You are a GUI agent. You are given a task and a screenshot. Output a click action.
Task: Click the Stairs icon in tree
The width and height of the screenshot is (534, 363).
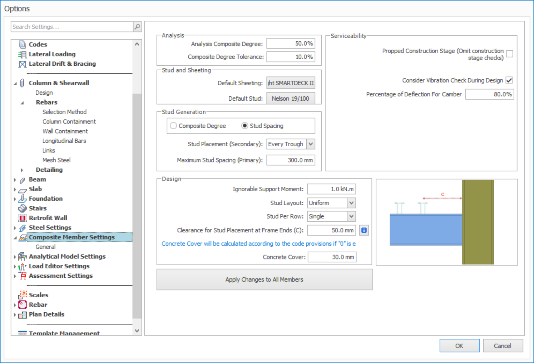click(22, 208)
